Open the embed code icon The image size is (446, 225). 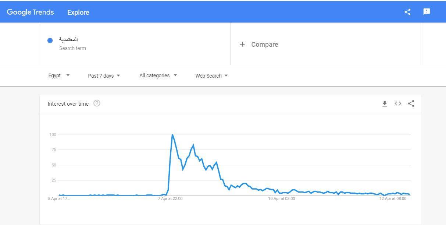pos(398,103)
